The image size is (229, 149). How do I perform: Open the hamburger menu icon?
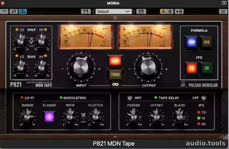pyautogui.click(x=223, y=11)
